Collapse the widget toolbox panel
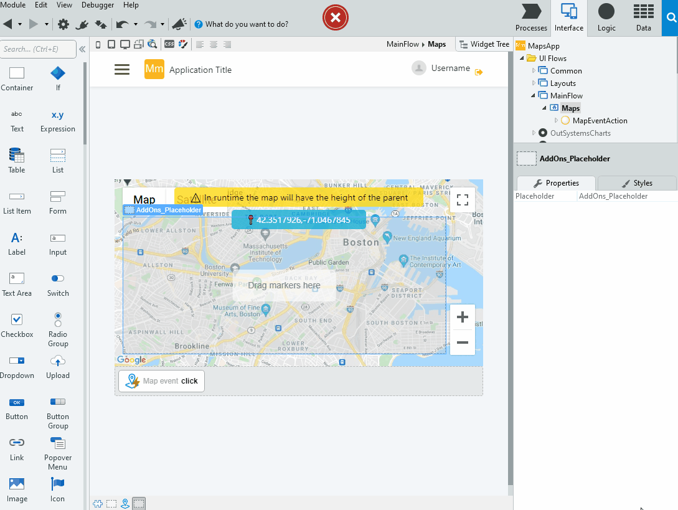Image resolution: width=678 pixels, height=510 pixels. coord(82,49)
